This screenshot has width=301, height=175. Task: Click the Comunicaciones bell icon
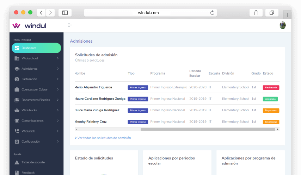tap(17, 121)
